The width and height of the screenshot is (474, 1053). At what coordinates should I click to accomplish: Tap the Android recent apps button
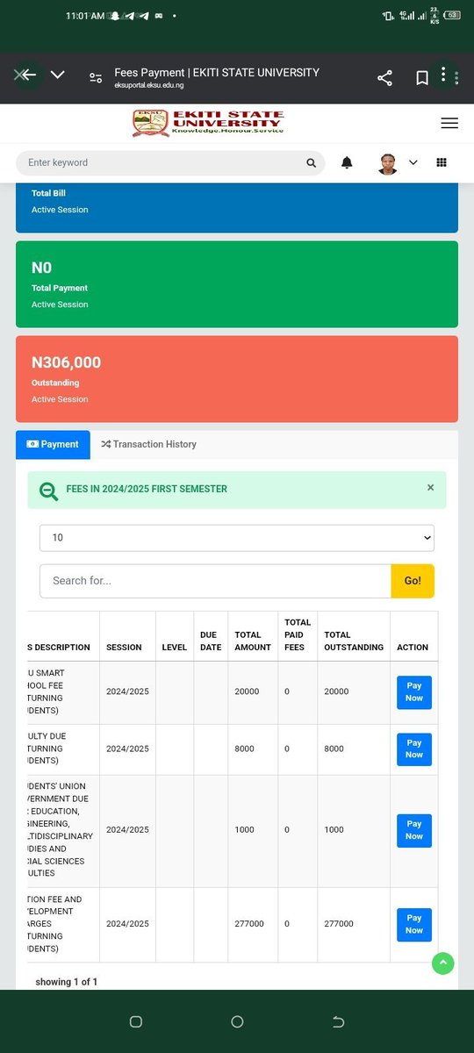point(135,1021)
